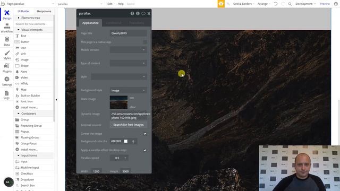Select the Ionic Icon element

27,101
